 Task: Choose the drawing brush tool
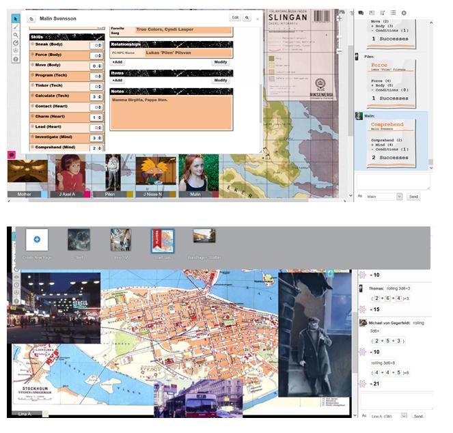pos(15,27)
